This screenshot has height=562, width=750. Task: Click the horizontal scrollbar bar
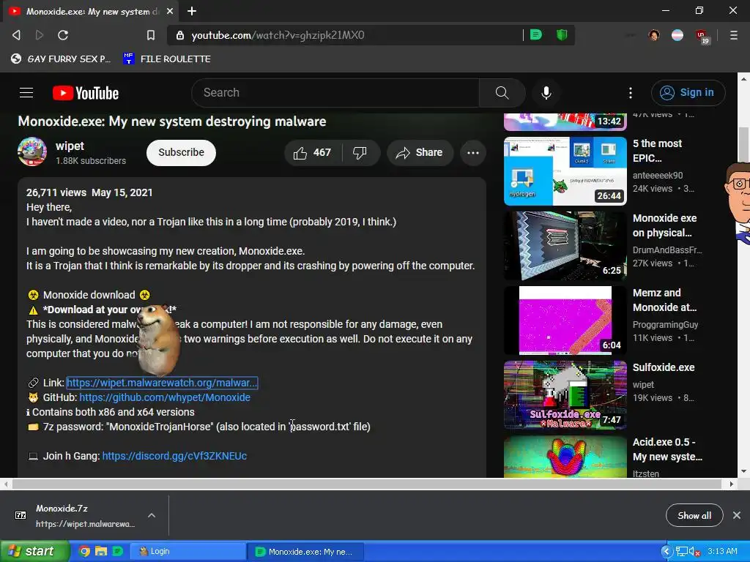(x=367, y=484)
